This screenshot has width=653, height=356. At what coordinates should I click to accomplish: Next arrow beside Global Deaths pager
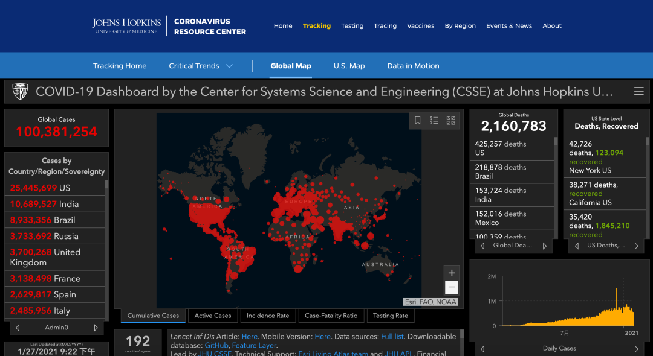coord(544,246)
